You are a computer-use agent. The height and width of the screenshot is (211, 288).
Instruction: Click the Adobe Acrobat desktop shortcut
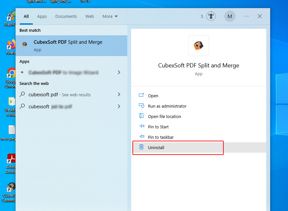(11, 164)
